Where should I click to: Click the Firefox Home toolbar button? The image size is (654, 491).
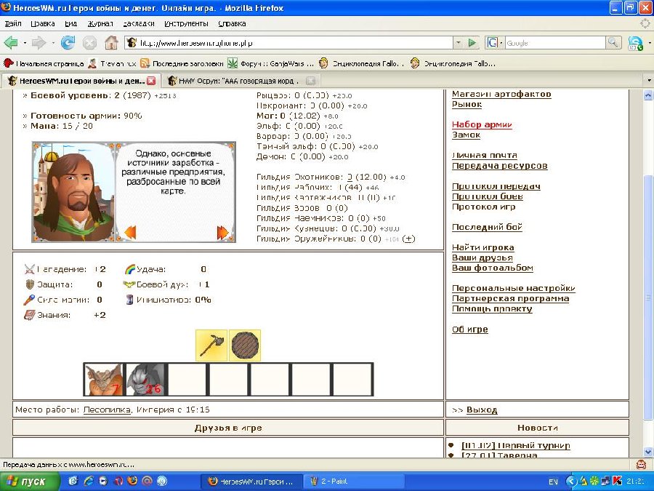coord(110,43)
